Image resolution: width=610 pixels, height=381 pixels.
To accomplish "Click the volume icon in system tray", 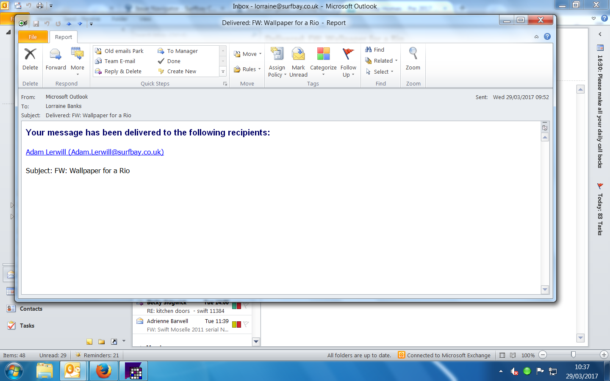I will click(514, 371).
